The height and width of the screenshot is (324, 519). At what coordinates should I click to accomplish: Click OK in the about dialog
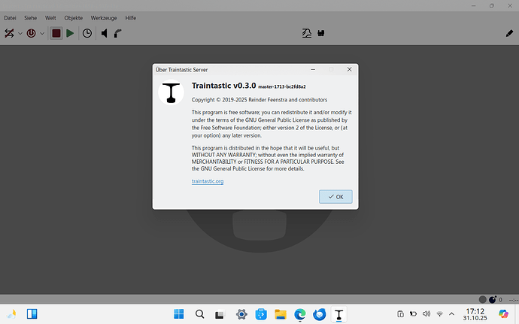click(x=335, y=196)
